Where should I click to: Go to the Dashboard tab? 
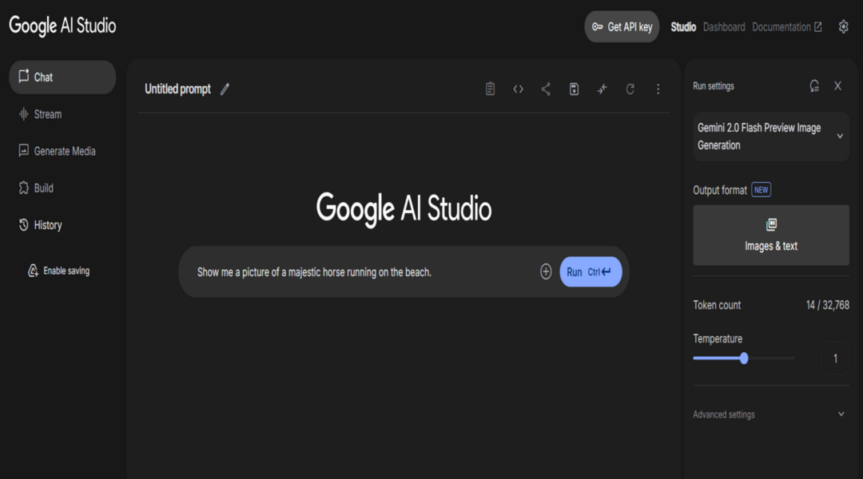pos(724,27)
